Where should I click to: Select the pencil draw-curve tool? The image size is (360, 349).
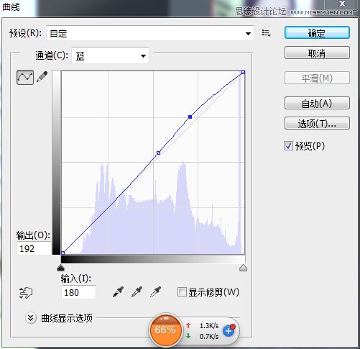[42, 77]
